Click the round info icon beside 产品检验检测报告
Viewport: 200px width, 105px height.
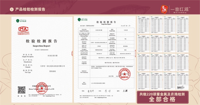11,9
